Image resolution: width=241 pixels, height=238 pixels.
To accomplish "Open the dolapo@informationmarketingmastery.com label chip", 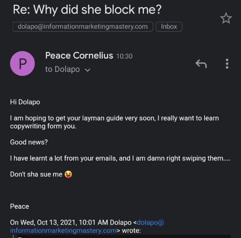I will coord(83,27).
